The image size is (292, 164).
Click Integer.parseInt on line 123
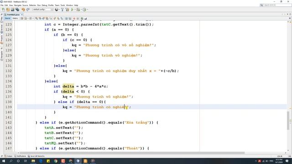[x=81, y=24]
